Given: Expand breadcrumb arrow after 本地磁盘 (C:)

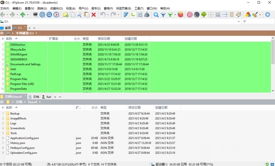Looking at the screenshot, I should point(36,33).
